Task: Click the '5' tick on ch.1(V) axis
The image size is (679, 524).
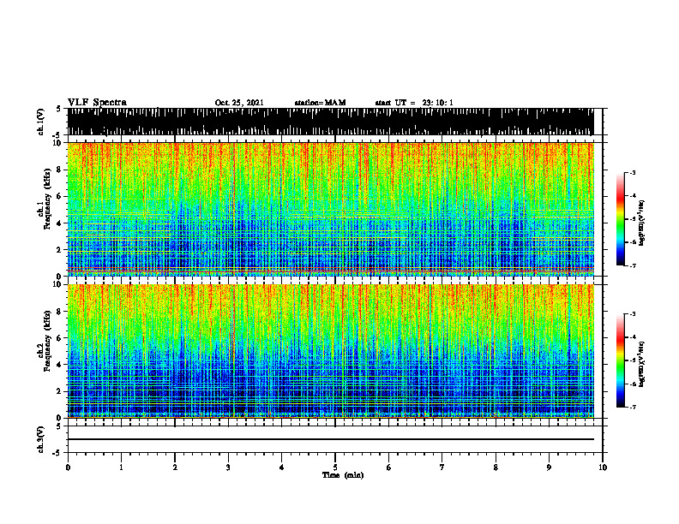Action: (59, 109)
